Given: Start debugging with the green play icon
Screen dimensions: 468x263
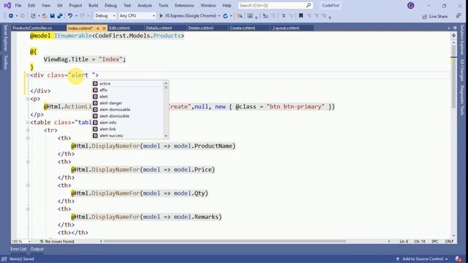Looking at the screenshot, I should pyautogui.click(x=161, y=16).
